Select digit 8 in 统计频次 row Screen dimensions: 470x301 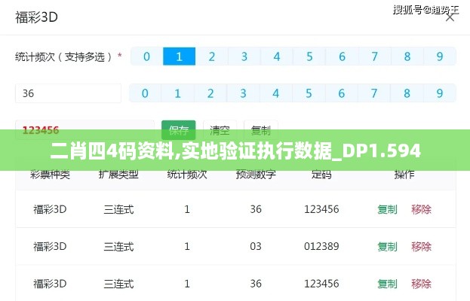pyautogui.click(x=407, y=56)
